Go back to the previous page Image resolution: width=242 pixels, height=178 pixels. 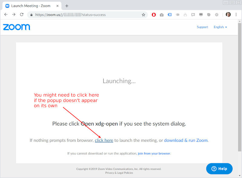6,14
